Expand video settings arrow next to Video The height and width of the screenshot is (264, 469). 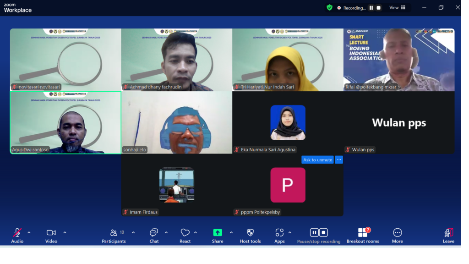(65, 232)
